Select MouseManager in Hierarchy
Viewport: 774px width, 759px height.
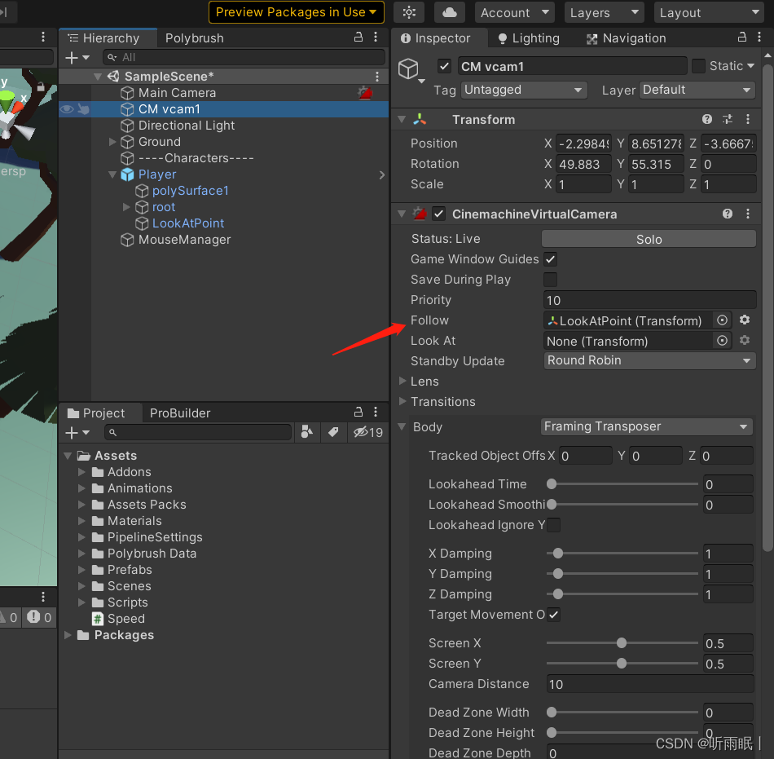coord(185,240)
